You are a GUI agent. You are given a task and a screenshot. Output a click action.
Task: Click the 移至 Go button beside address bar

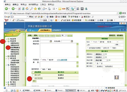(123, 13)
